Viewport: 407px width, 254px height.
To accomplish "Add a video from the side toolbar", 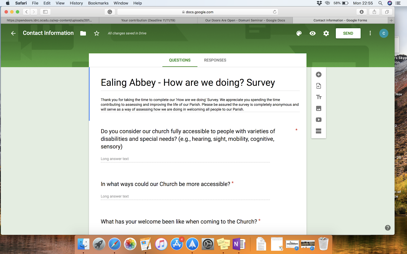I will 318,120.
